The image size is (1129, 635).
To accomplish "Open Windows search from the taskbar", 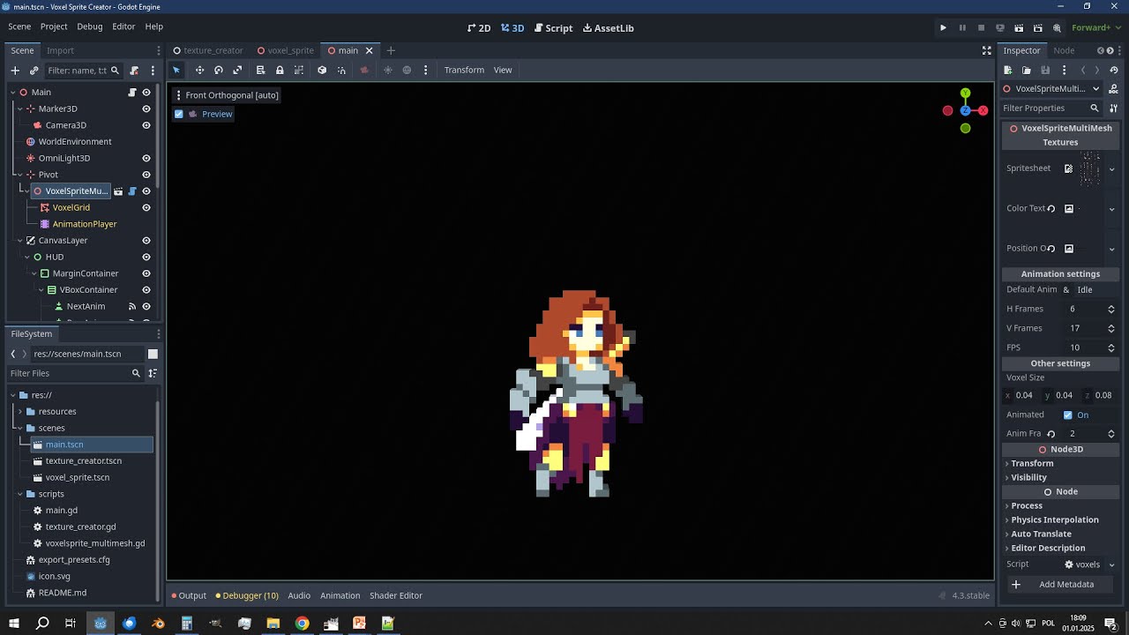I will click(42, 624).
